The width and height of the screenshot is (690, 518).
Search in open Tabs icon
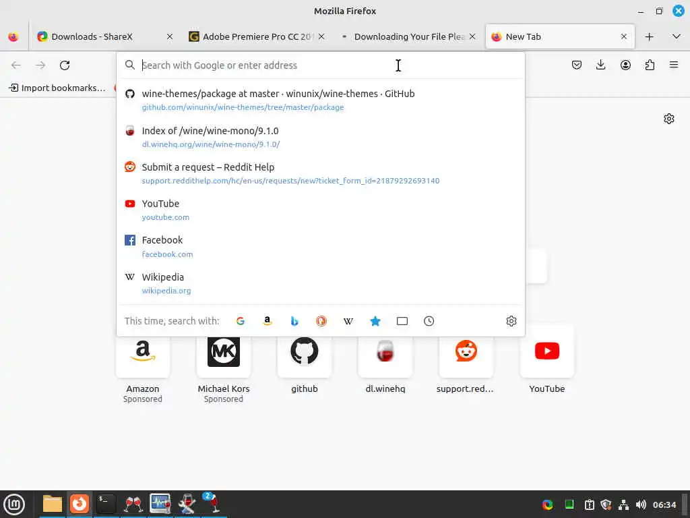click(402, 321)
